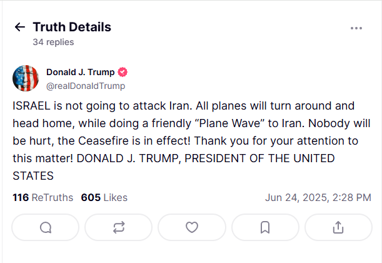Click the "Plane Wave" phrase in post
The height and width of the screenshot is (263, 382).
click(229, 123)
